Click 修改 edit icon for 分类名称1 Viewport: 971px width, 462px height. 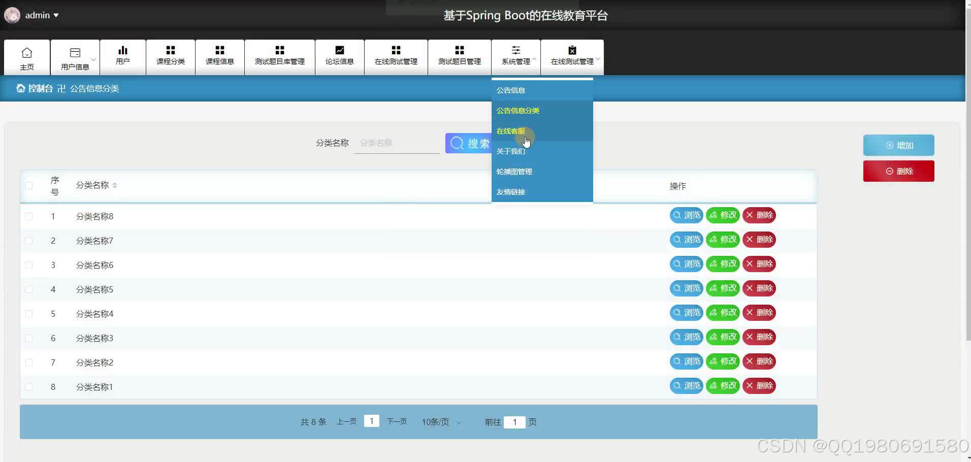[714, 386]
